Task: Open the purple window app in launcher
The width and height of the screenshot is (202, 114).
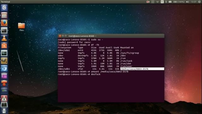Action: pyautogui.click(x=4, y=76)
